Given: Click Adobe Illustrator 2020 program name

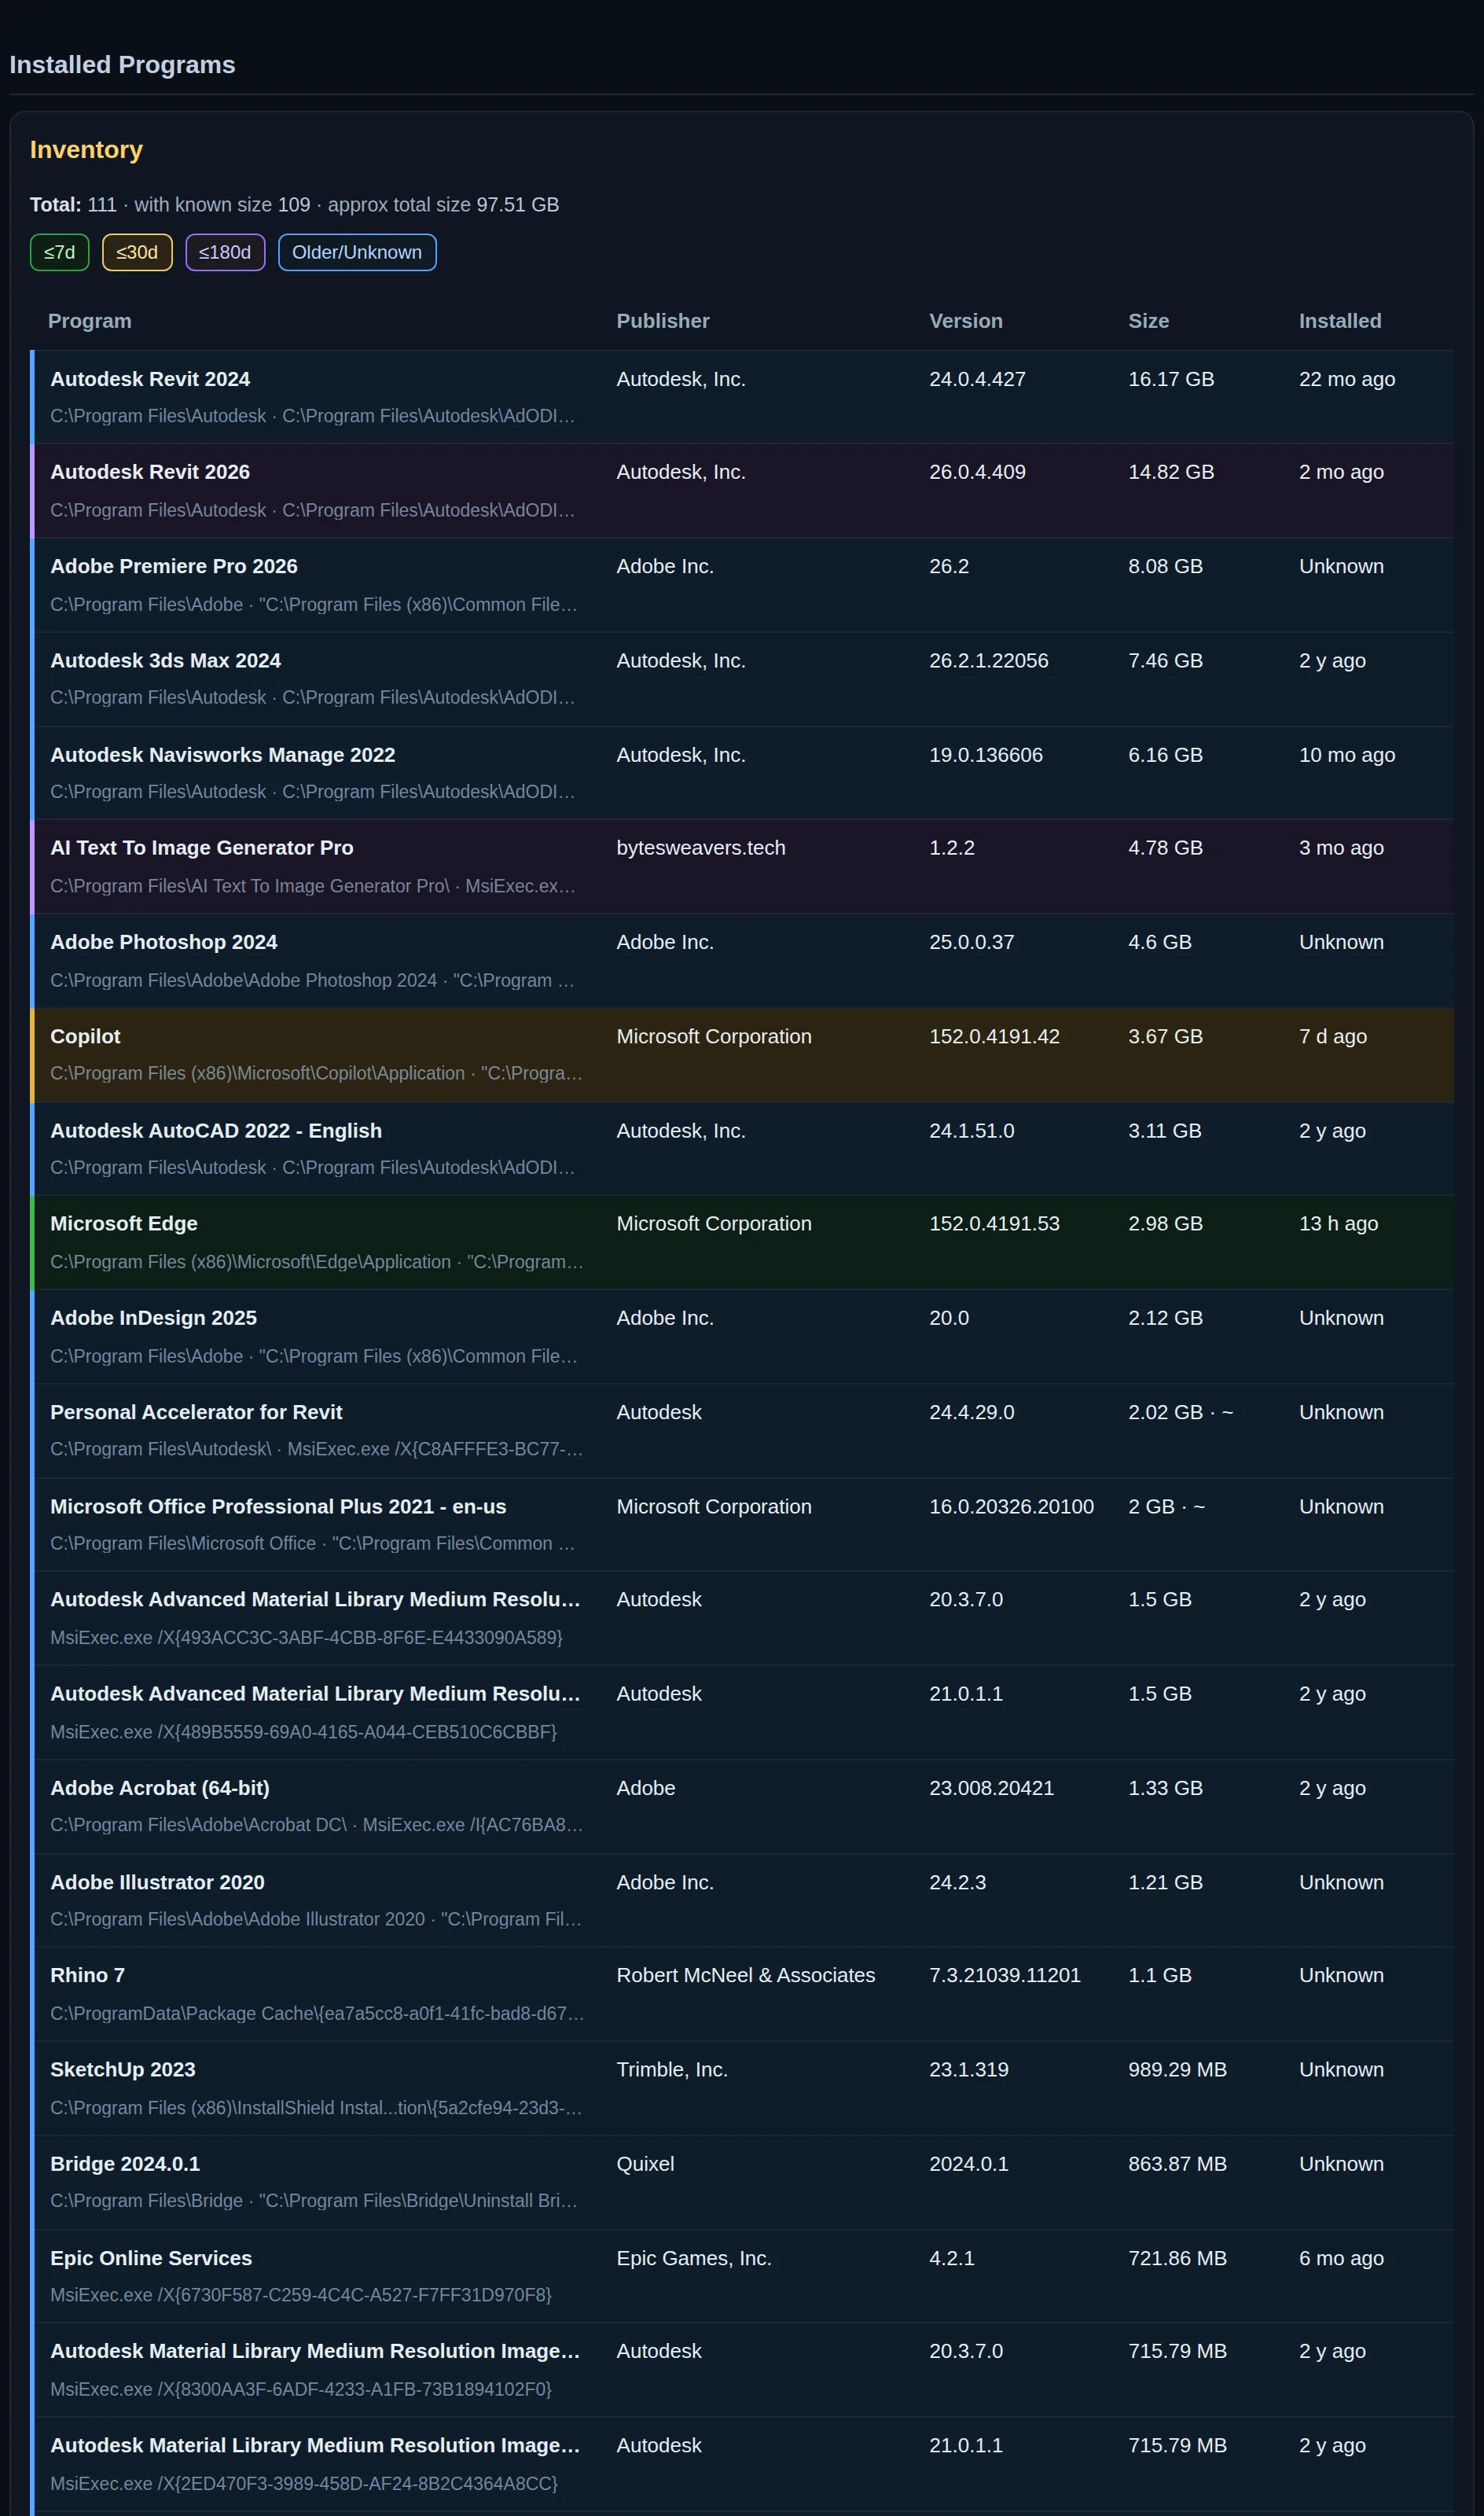Looking at the screenshot, I should (x=158, y=1882).
